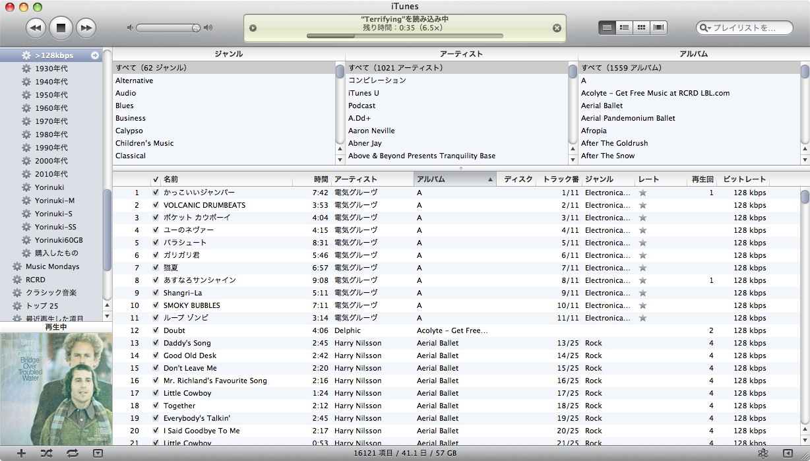This screenshot has width=810, height=461.
Task: Click the track list vertical scrollbar thumb
Action: pos(805,197)
